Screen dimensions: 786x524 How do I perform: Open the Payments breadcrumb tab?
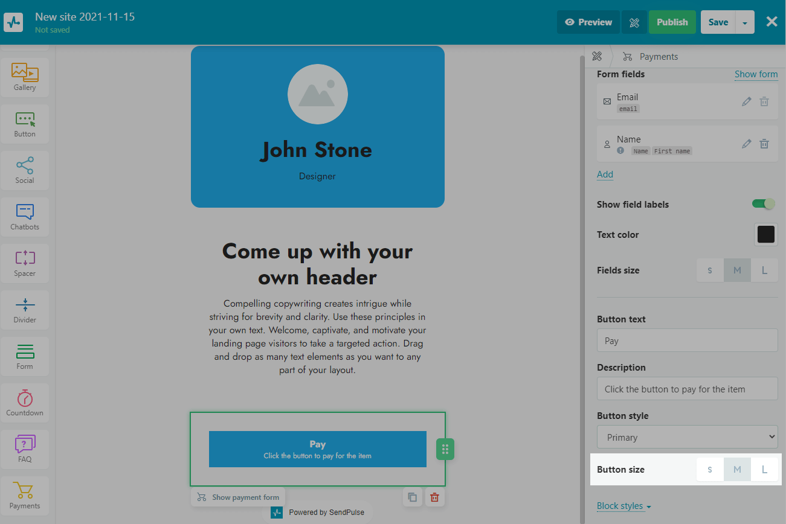[x=651, y=57]
